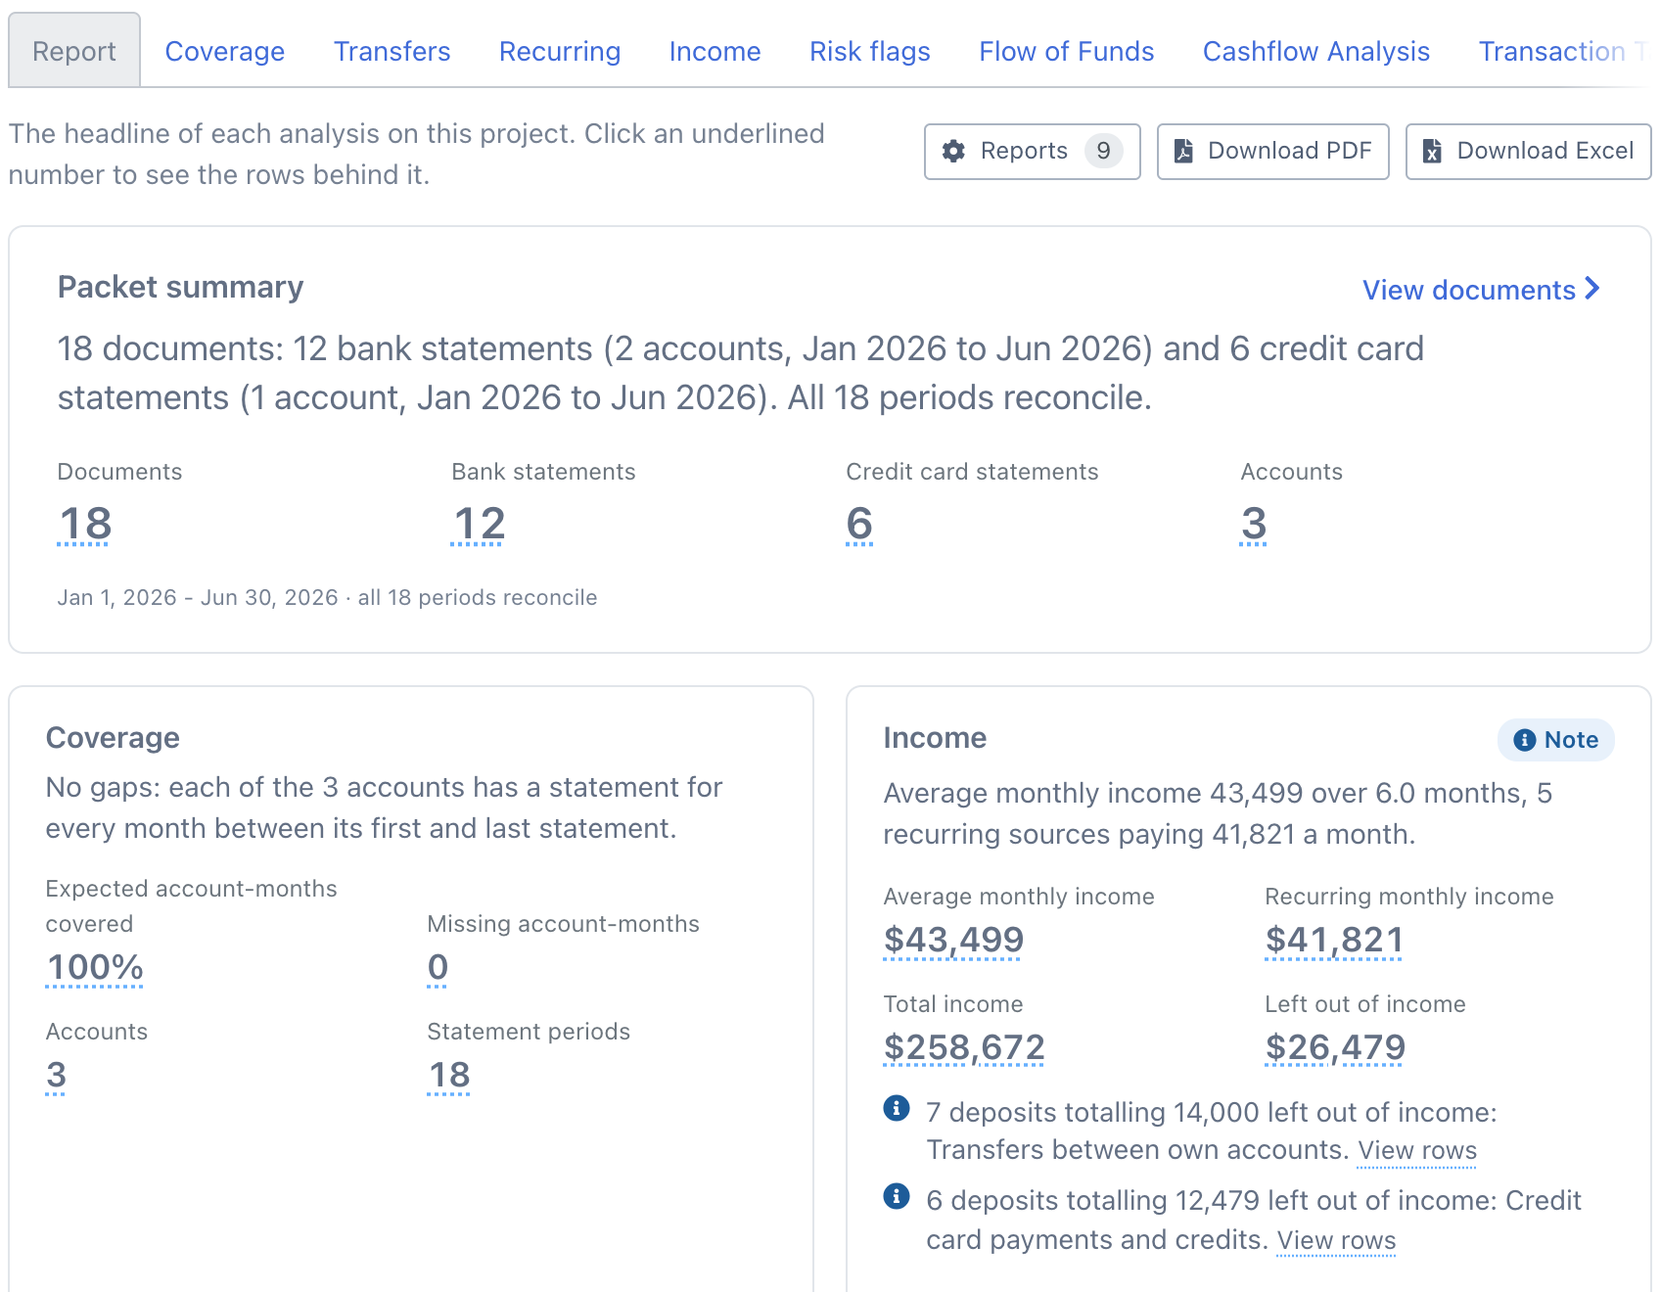Screen dimensions: 1660x1292
Task: Click Accounts value 3 in Coverage card
Action: tap(56, 1075)
